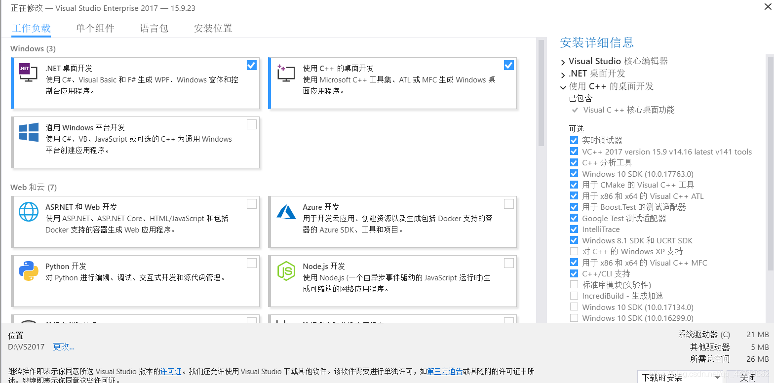Click the Azure development icon
Image resolution: width=774 pixels, height=383 pixels.
tap(286, 212)
